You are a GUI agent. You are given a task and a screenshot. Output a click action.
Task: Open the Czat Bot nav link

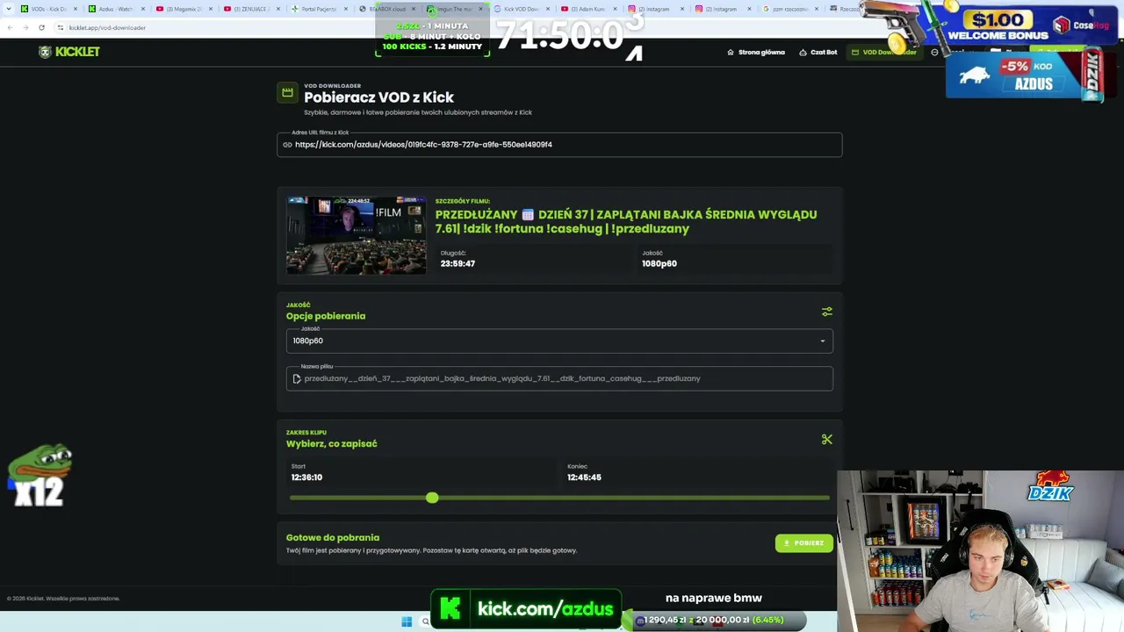tap(818, 52)
